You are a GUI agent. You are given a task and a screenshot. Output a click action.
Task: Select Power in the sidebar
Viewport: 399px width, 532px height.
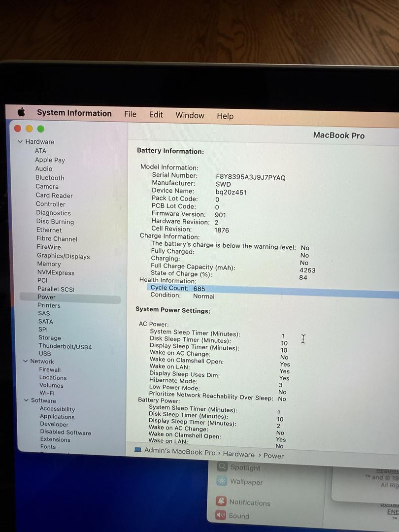(x=70, y=297)
